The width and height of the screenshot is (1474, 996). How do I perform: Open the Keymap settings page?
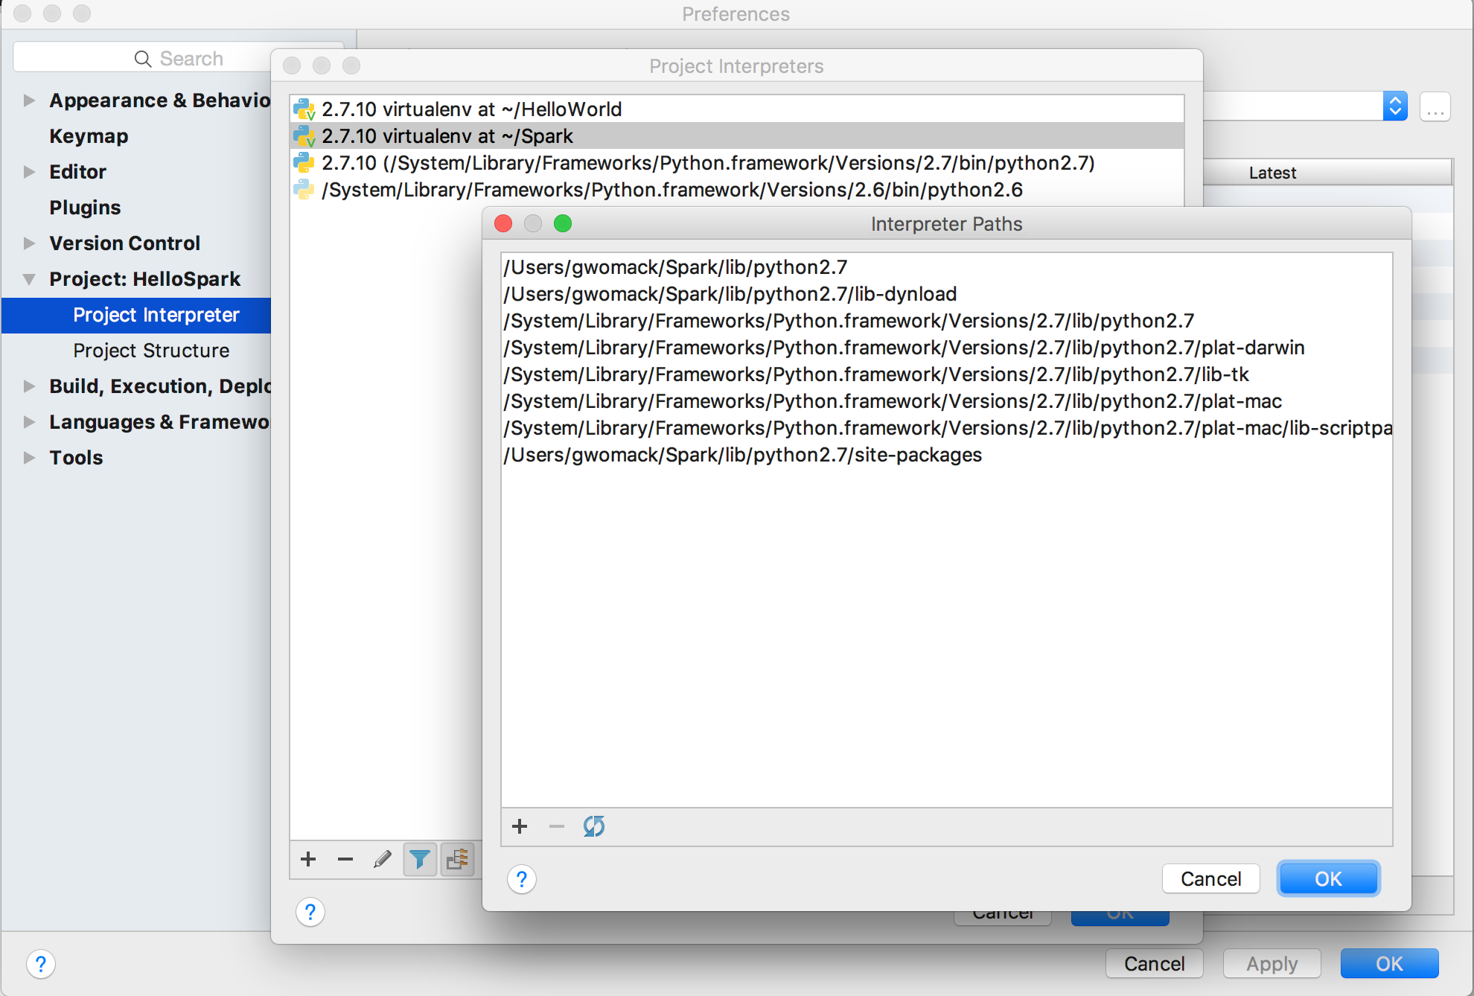coord(89,136)
